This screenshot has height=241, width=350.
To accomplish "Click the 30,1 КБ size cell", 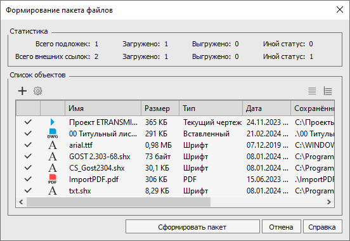I will (x=157, y=168).
